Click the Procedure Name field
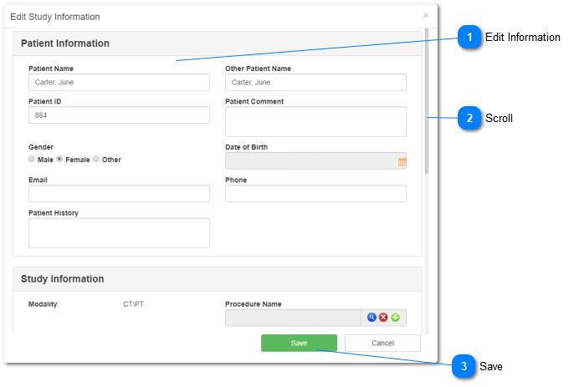 (x=293, y=318)
